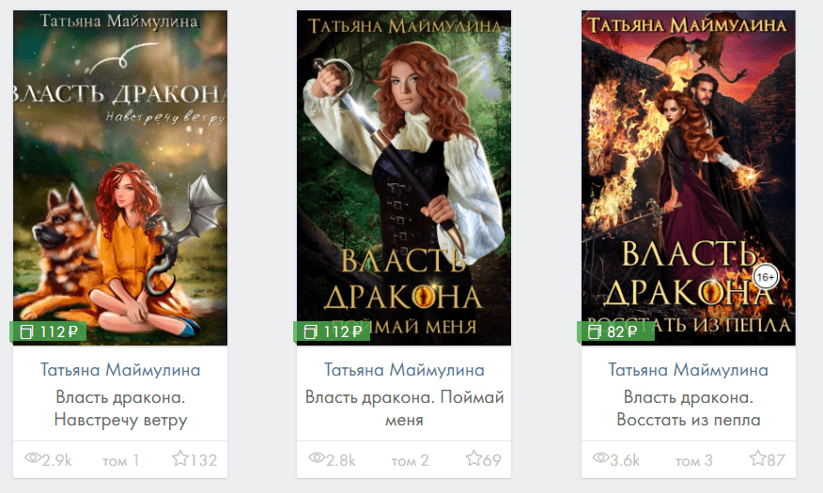Click the eye views icon showing 2.8k

(317, 458)
